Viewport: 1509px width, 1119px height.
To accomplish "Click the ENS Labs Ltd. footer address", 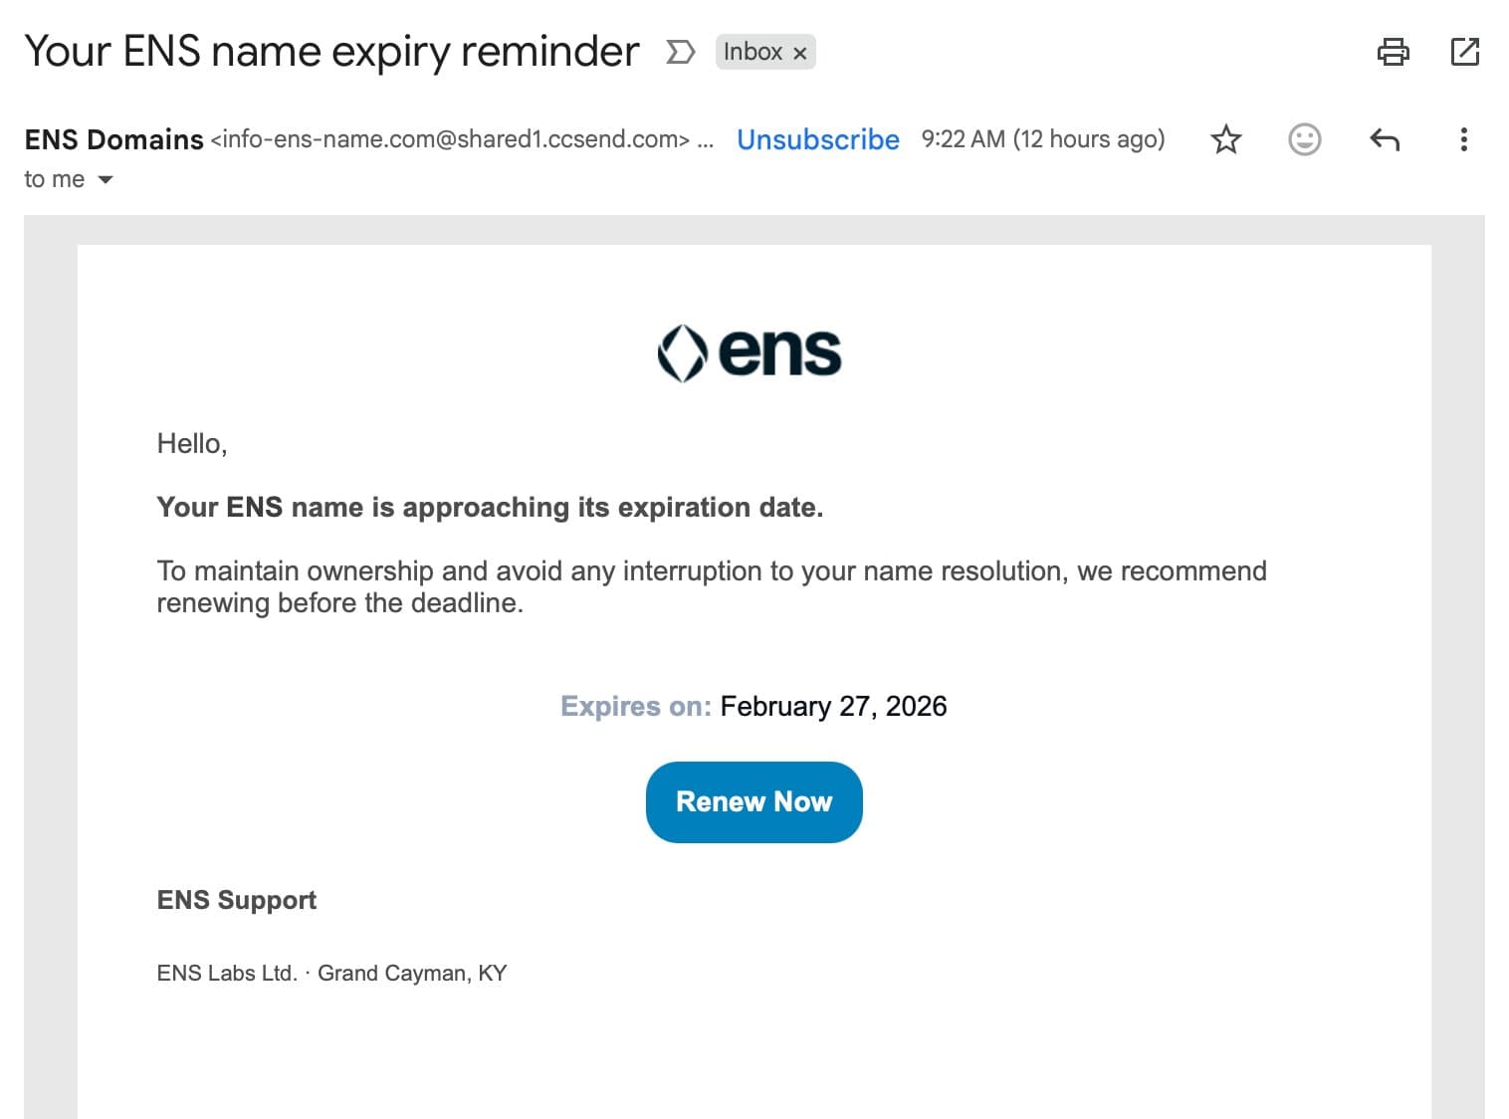I will 331,973.
